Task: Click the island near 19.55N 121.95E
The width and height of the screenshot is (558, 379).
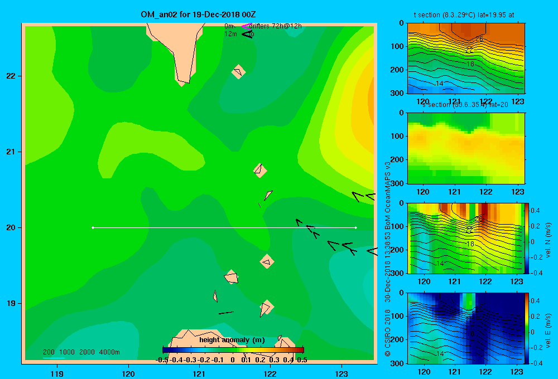Action: click(x=267, y=261)
